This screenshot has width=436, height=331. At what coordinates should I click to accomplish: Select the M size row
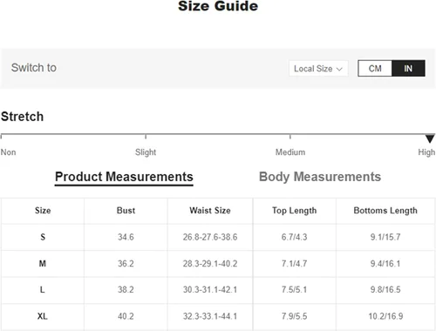click(218, 264)
